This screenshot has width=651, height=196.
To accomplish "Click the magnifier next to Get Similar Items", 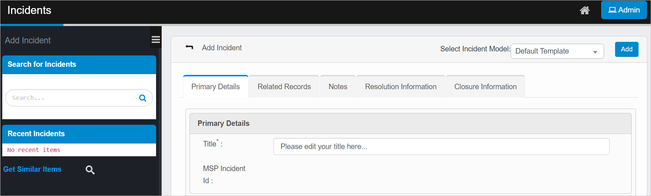I will 90,170.
